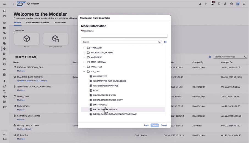249x143 pixels.
Task: Open the help question mark icon
Action: pyautogui.click(x=231, y=4)
